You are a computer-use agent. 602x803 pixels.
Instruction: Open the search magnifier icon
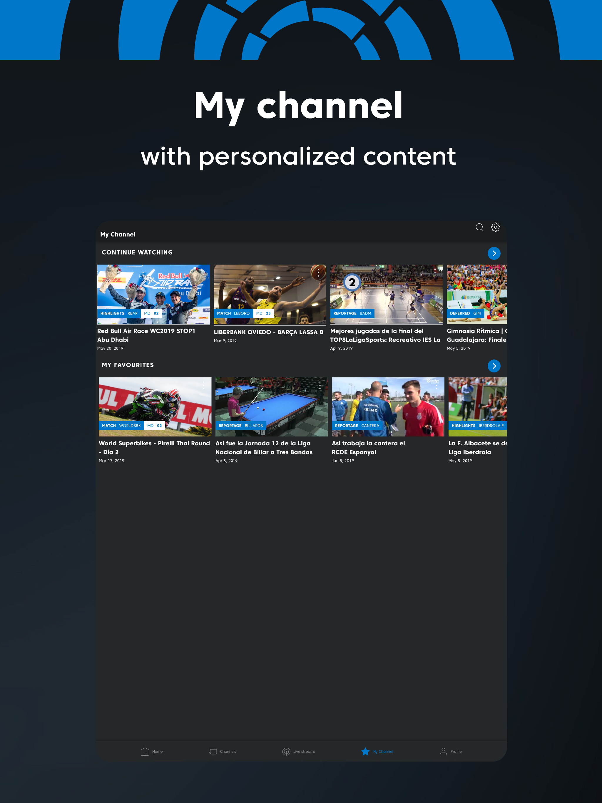click(479, 227)
